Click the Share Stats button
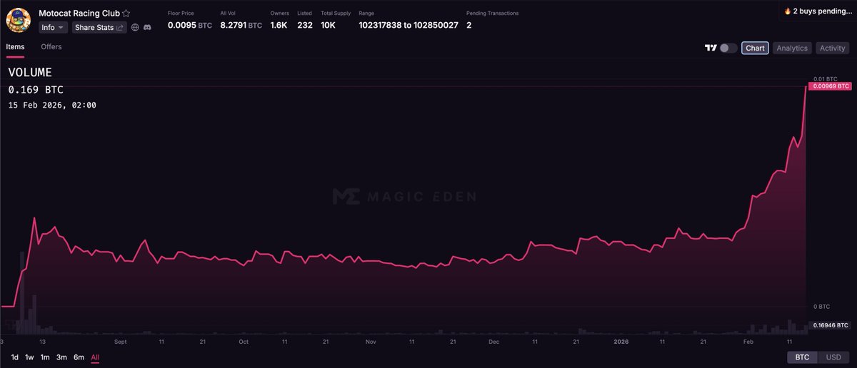The width and height of the screenshot is (857, 368). (x=99, y=27)
